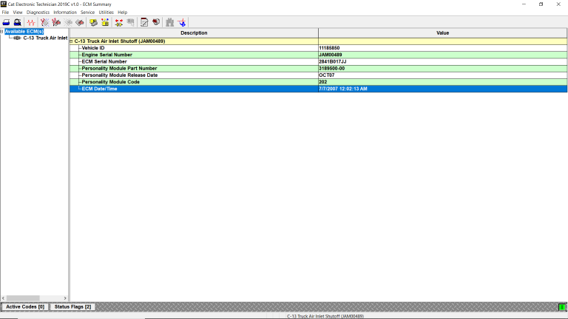Minimize the Cat Electronic Technician window
The height and width of the screenshot is (319, 568).
coord(524,4)
